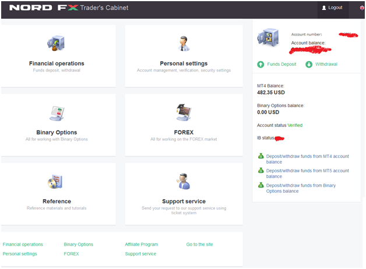Open the FOREX card title
Screen dimensions: 366x269
[184, 132]
